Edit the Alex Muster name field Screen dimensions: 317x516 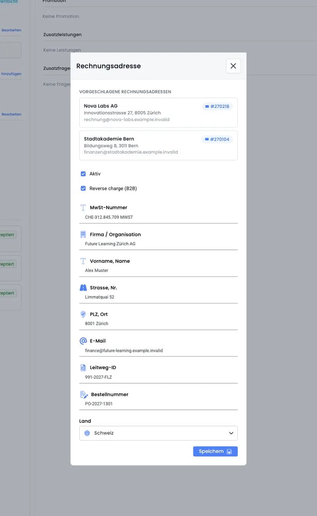158,271
